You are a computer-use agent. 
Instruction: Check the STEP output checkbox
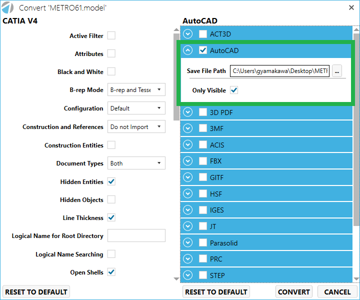(x=203, y=275)
